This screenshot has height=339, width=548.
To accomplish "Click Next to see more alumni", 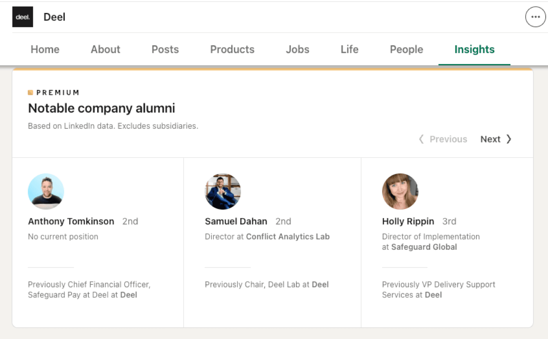I will point(496,139).
